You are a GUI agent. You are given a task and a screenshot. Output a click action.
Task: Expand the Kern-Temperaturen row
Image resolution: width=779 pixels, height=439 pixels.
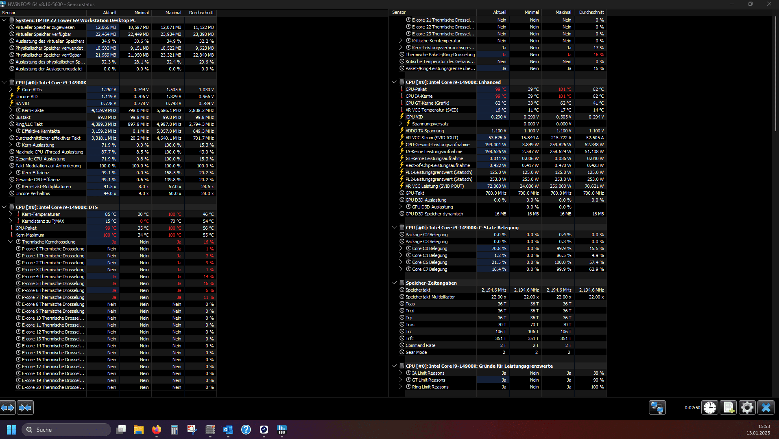(11, 214)
